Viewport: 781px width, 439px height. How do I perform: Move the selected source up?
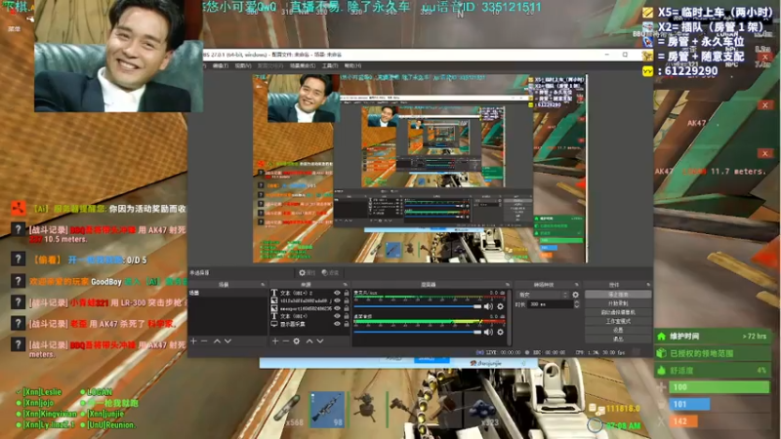click(309, 340)
